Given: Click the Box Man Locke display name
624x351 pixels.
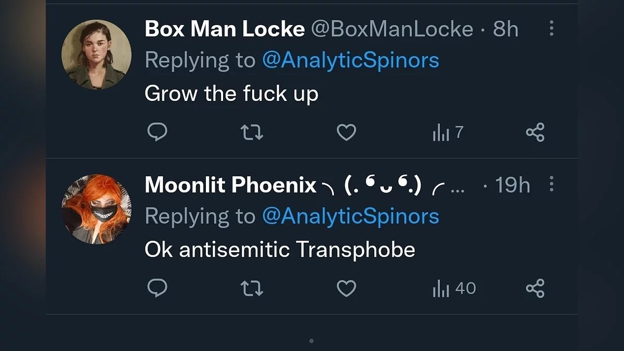Looking at the screenshot, I should [225, 29].
